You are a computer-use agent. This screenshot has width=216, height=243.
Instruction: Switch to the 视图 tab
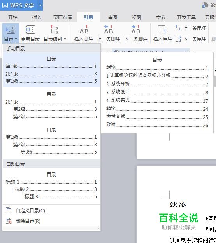(x=136, y=17)
